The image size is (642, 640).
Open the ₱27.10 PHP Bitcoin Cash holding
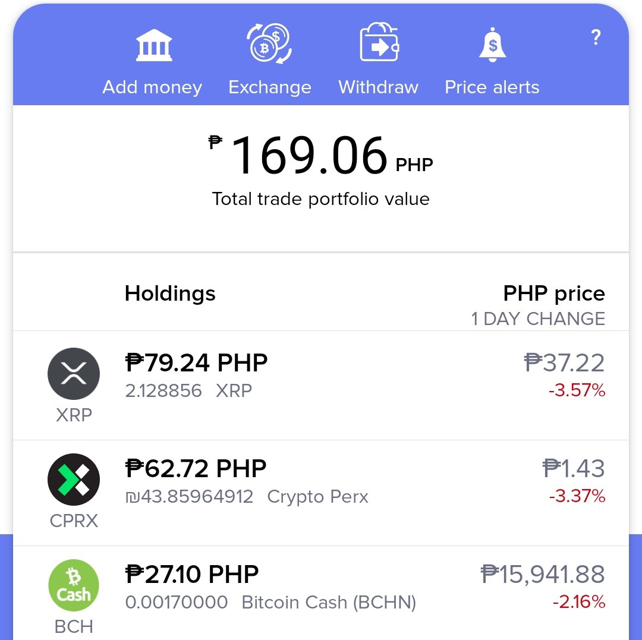(321, 593)
